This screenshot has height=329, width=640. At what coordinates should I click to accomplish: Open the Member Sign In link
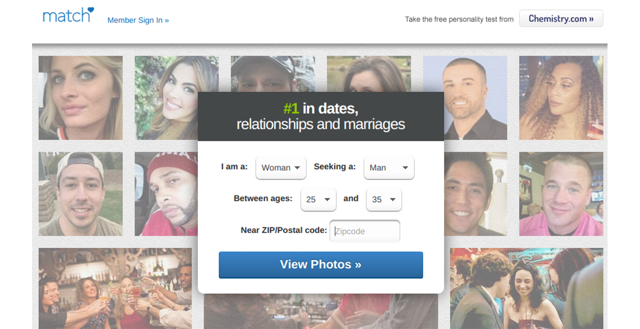pyautogui.click(x=138, y=20)
